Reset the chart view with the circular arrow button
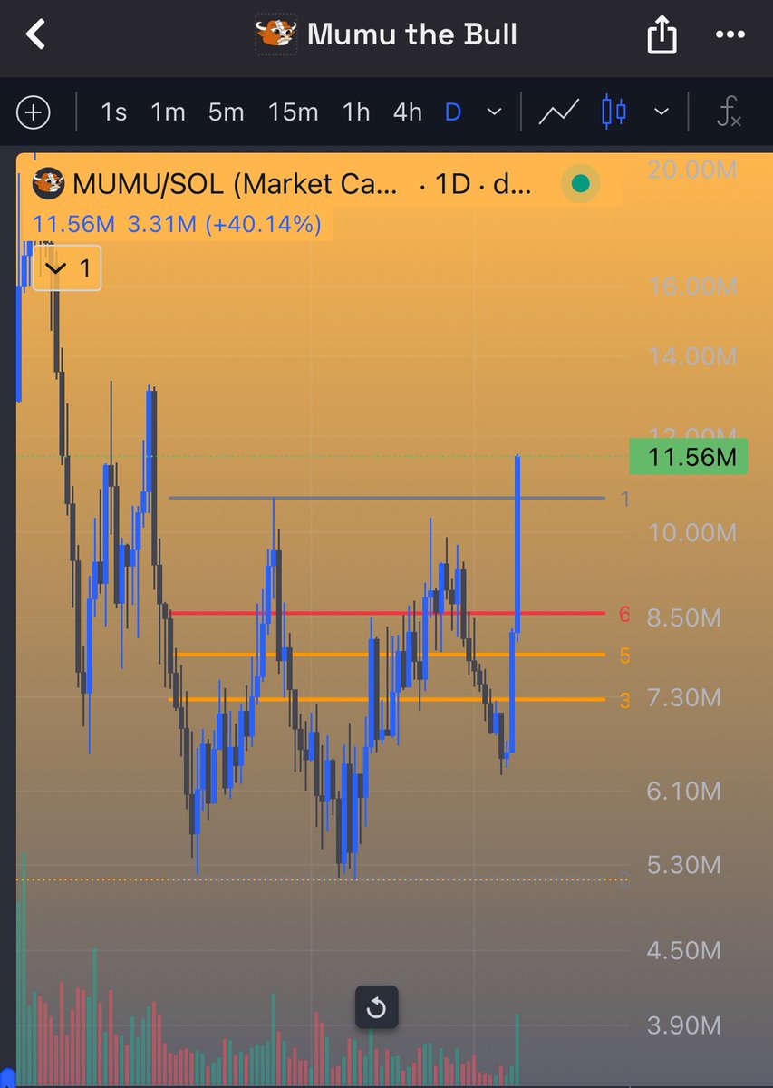773x1088 pixels. (x=377, y=1008)
